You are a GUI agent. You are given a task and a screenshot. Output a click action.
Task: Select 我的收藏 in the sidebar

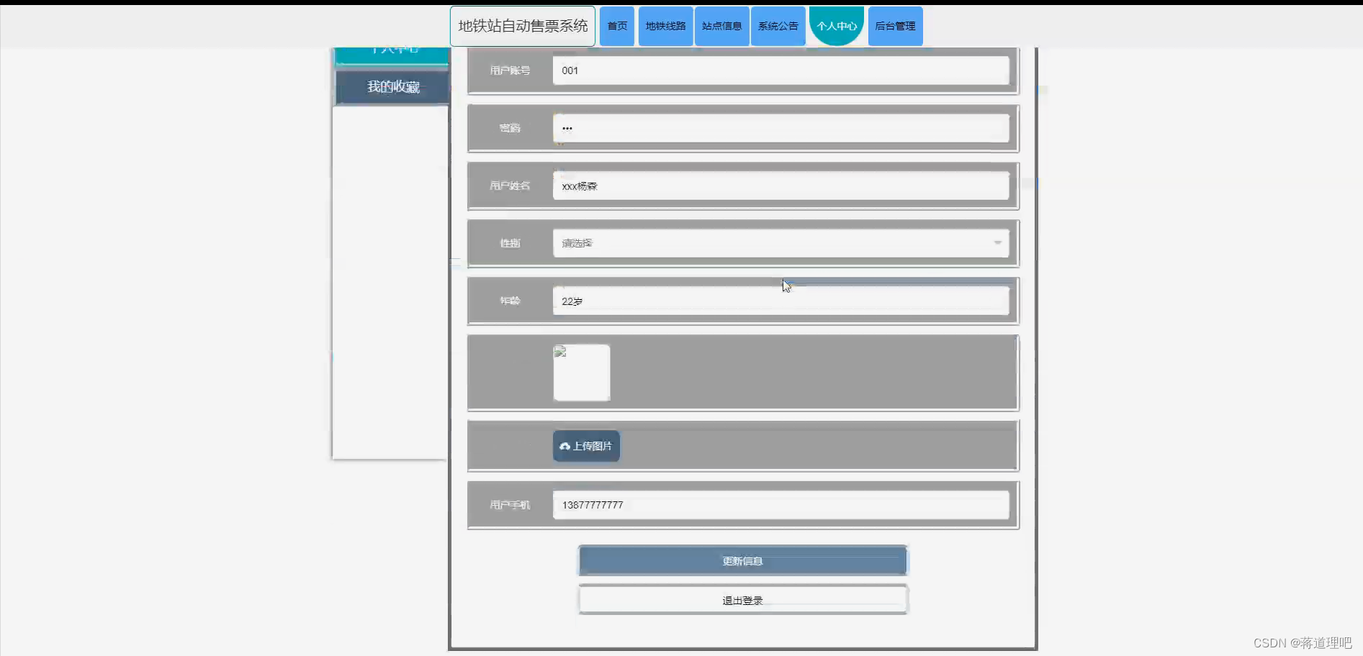click(390, 87)
